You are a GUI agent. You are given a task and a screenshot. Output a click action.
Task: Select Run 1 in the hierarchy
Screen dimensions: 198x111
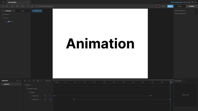(11, 22)
